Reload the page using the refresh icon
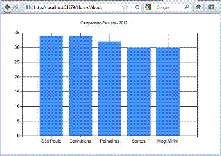This screenshot has height=156, width=221. pos(137,7)
